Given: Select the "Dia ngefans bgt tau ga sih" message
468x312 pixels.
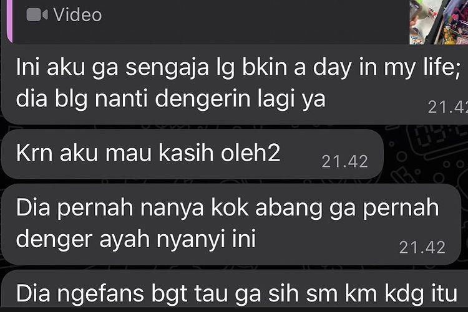Looking at the screenshot, I should (234, 291).
